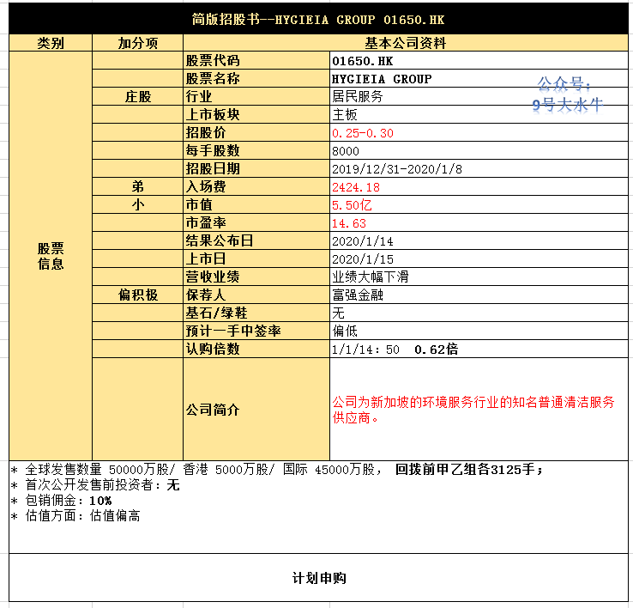Click the 加分项 header cell
The height and width of the screenshot is (608, 633).
coord(137,43)
